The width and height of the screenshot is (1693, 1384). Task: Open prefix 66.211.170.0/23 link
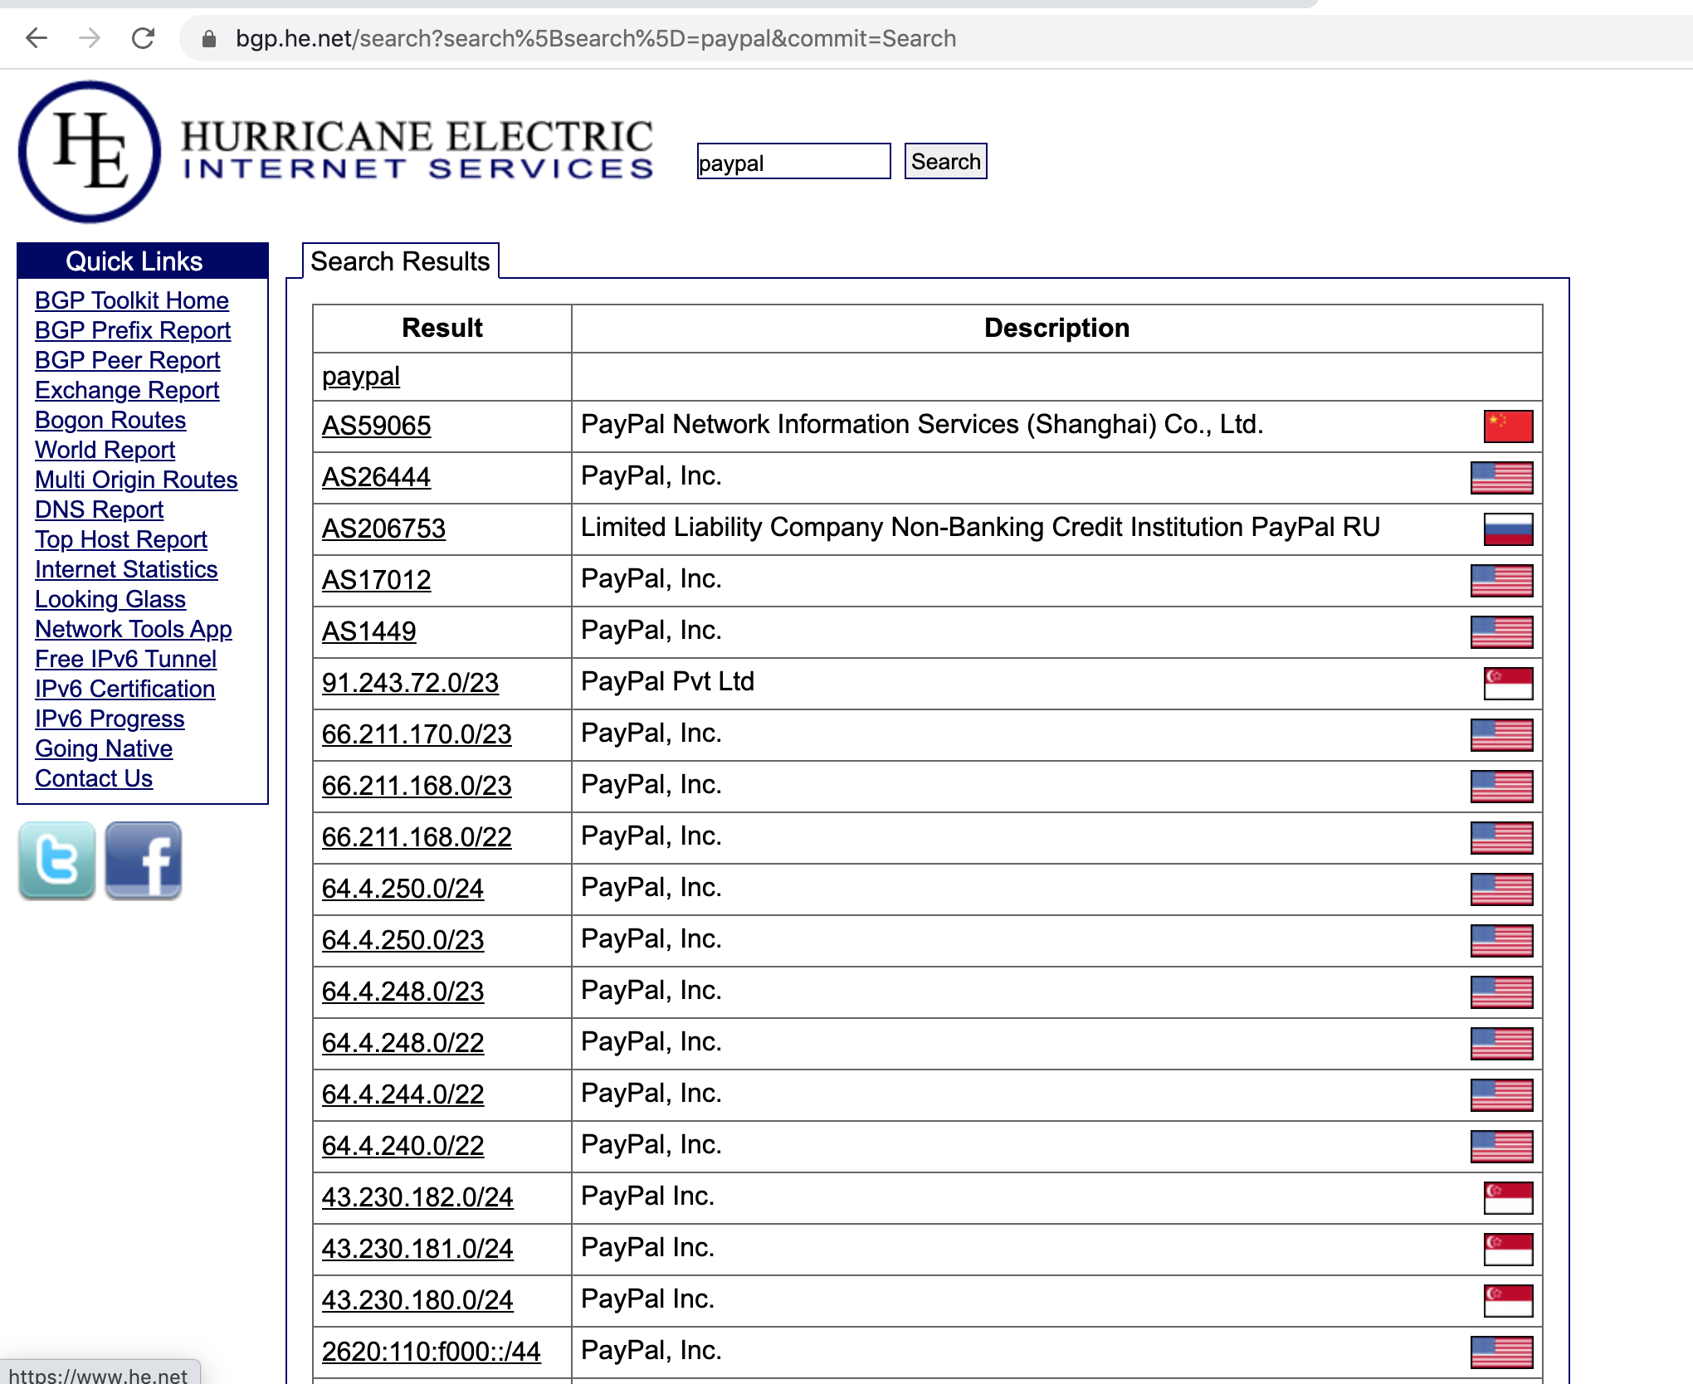click(x=417, y=734)
